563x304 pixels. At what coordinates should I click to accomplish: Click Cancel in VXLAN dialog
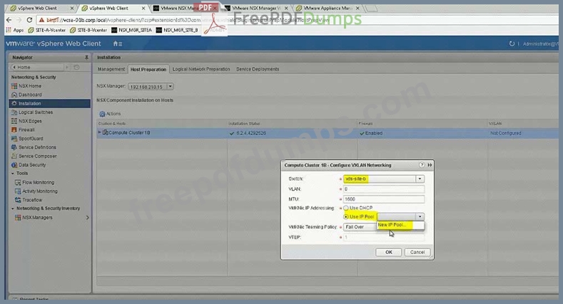[417, 253]
